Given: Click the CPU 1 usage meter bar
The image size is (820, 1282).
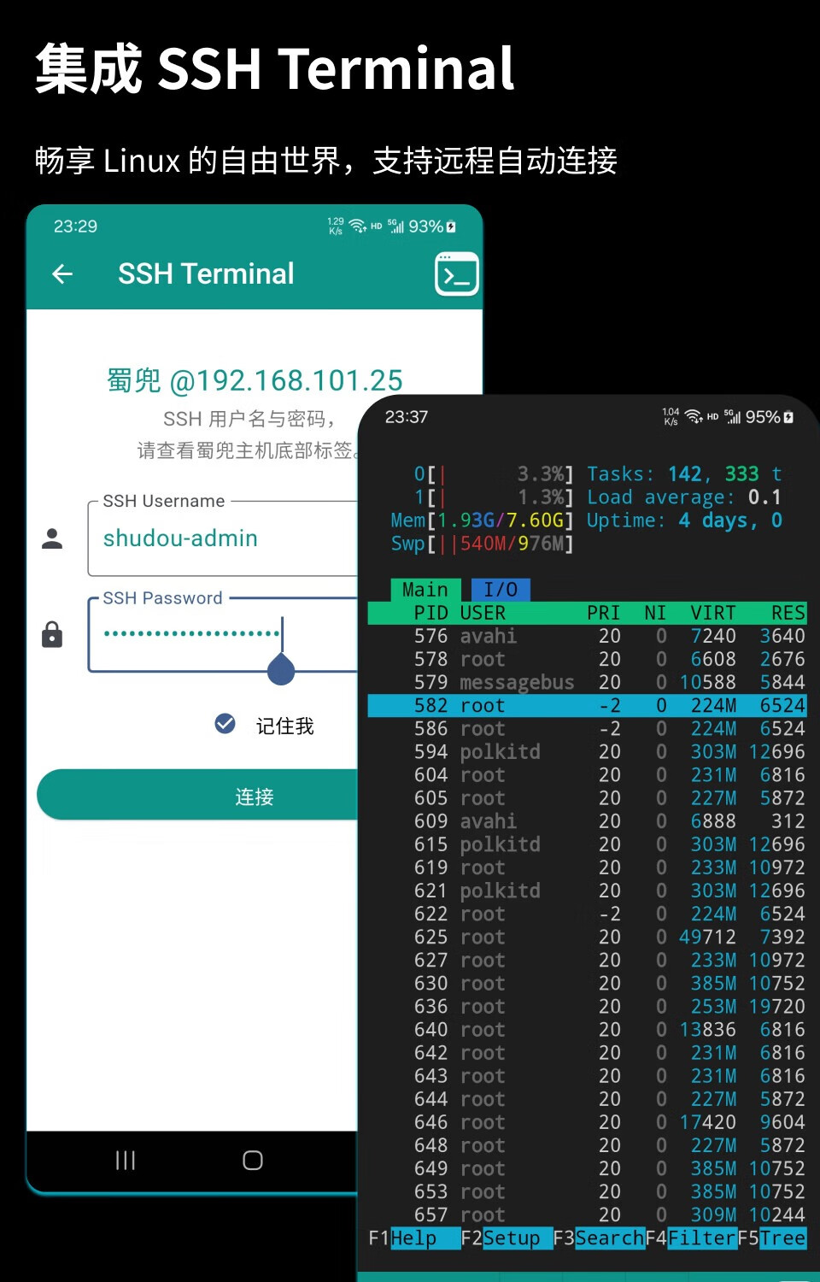Looking at the screenshot, I should pos(494,497).
